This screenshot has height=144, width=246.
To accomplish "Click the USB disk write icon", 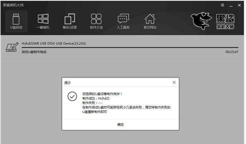I will point(12,47).
